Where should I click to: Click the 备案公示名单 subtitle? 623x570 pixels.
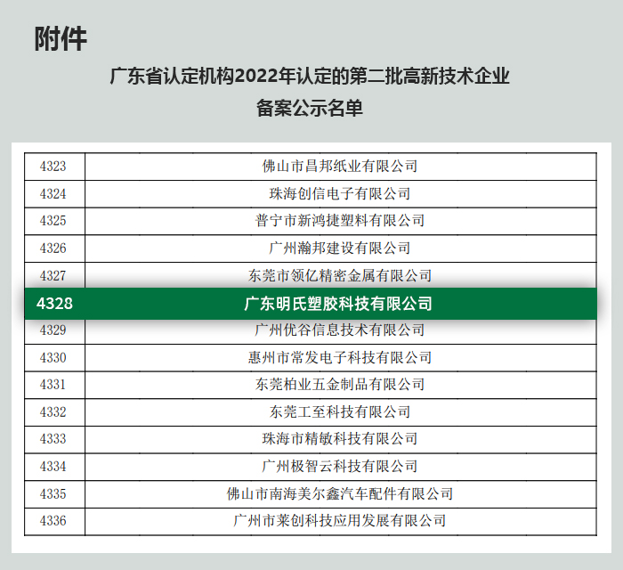[310, 109]
